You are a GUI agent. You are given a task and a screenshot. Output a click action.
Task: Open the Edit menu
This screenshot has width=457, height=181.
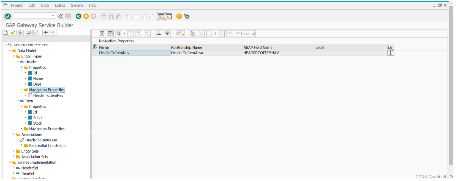point(32,5)
